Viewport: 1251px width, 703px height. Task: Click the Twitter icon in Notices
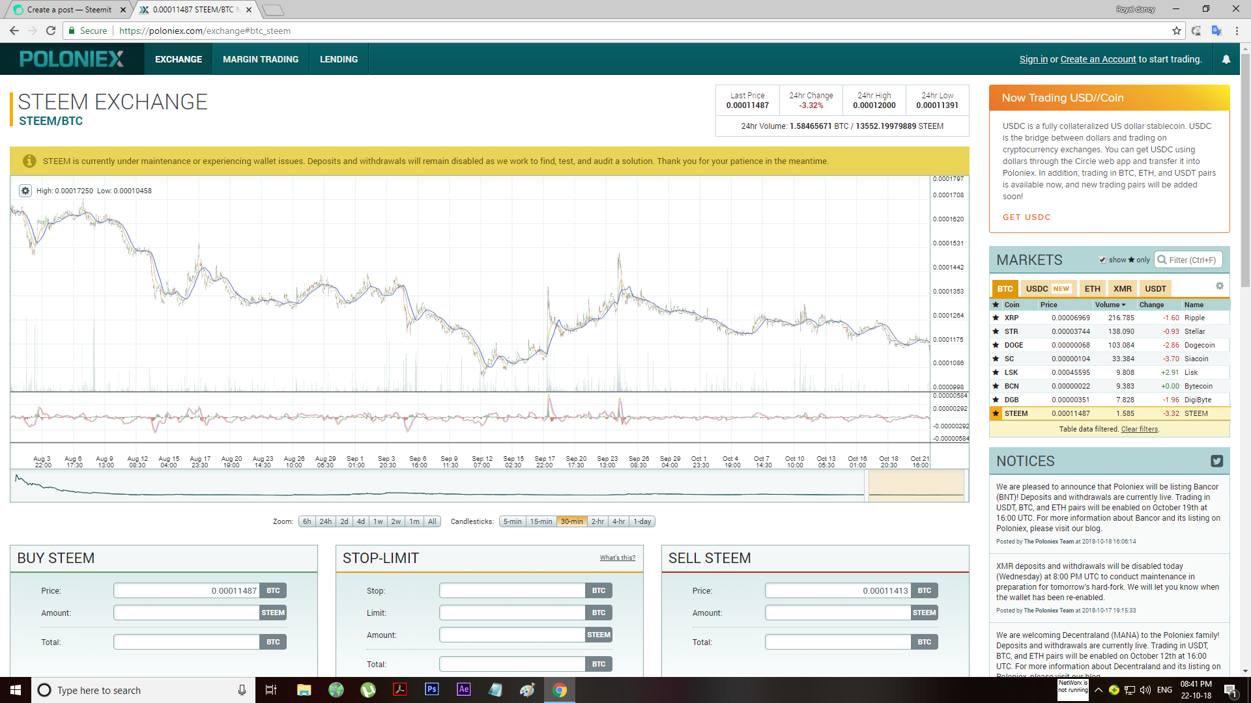pyautogui.click(x=1216, y=462)
